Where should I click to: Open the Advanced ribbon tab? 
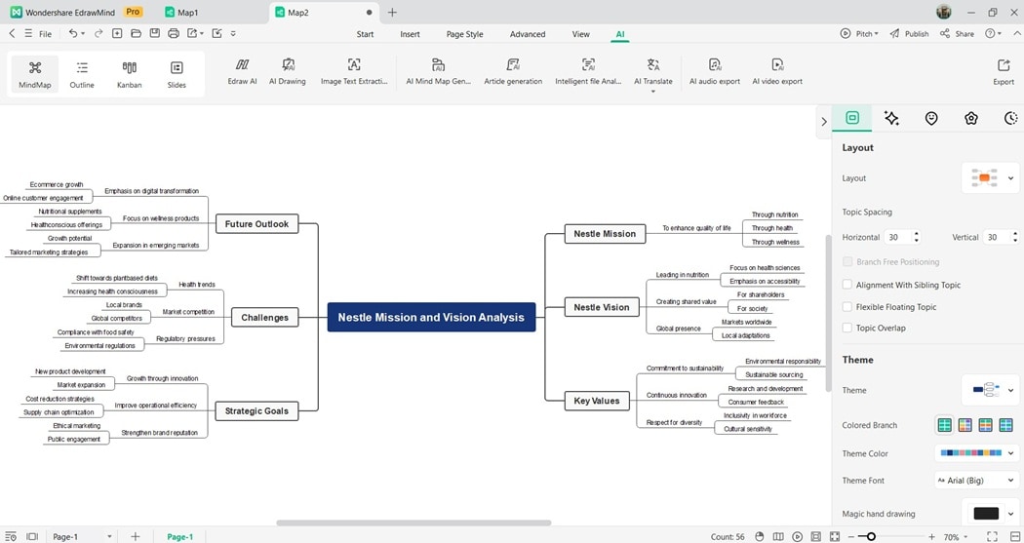pyautogui.click(x=528, y=34)
